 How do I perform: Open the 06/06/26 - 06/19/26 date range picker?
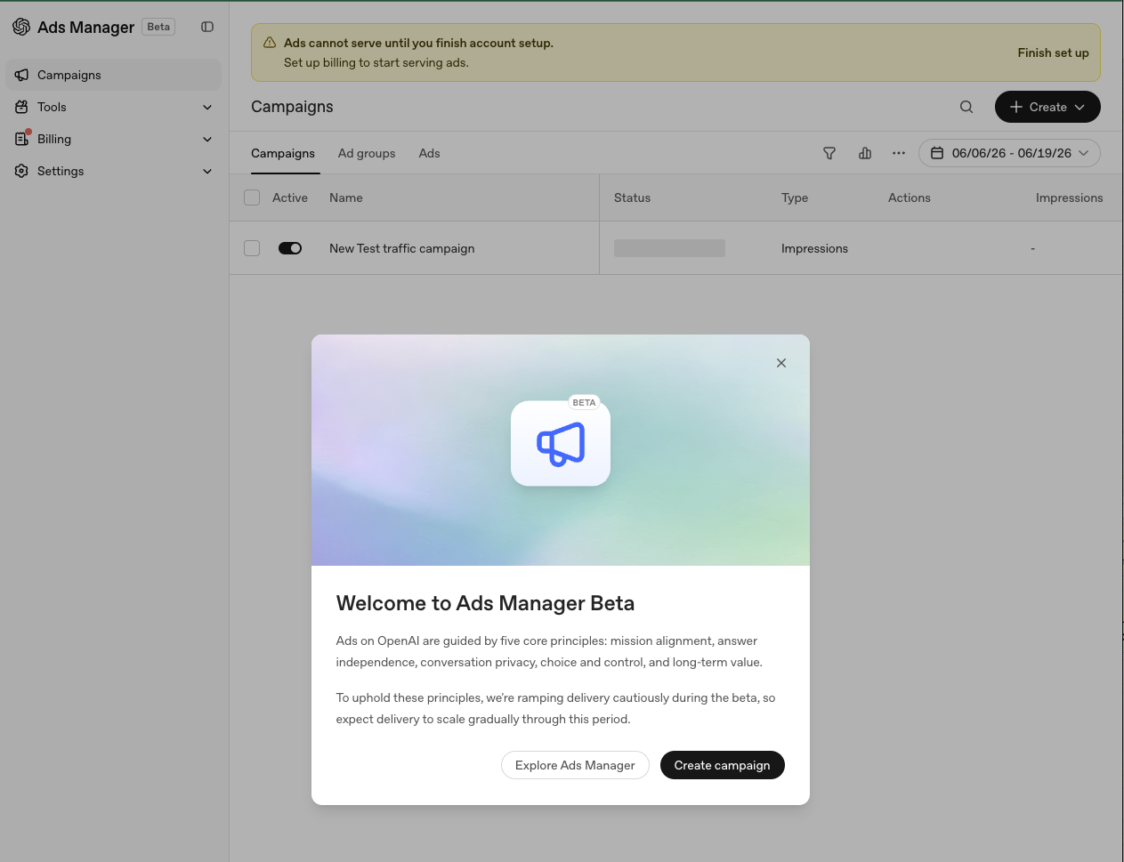click(1009, 153)
